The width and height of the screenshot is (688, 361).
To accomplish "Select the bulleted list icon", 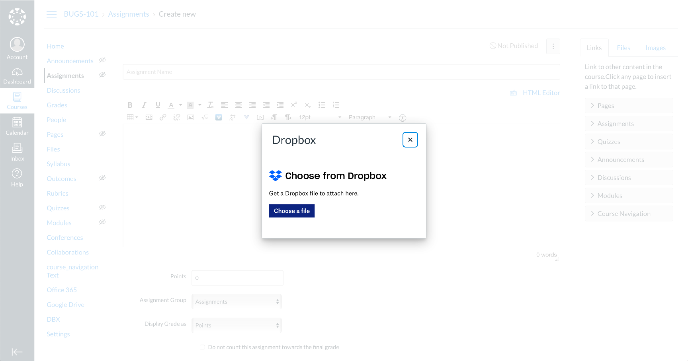I will (x=322, y=105).
